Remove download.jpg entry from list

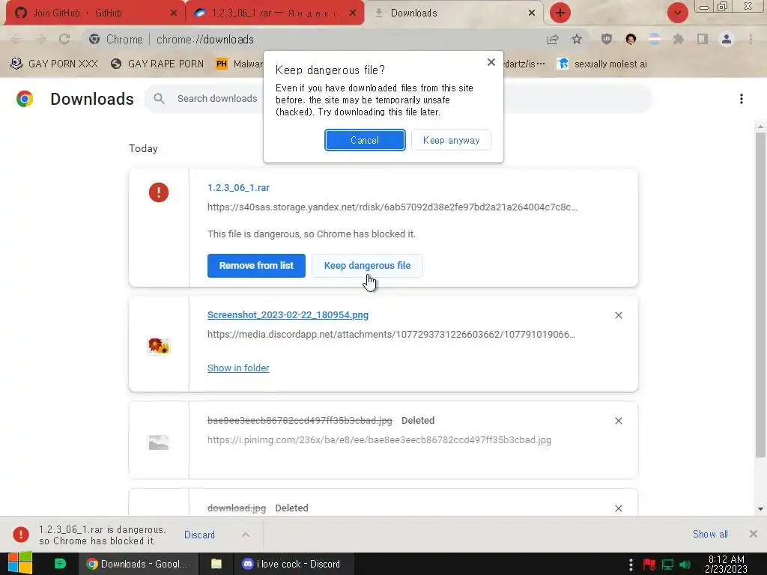click(618, 508)
